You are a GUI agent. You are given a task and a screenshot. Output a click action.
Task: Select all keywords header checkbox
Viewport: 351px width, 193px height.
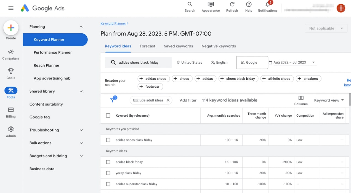108,116
